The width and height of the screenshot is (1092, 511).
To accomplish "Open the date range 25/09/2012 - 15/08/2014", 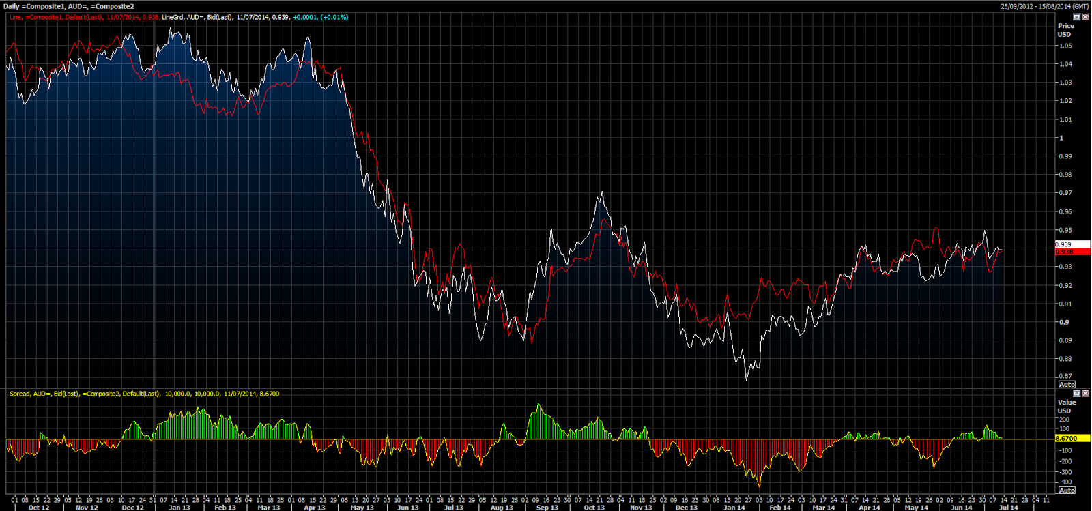I will (x=1044, y=6).
